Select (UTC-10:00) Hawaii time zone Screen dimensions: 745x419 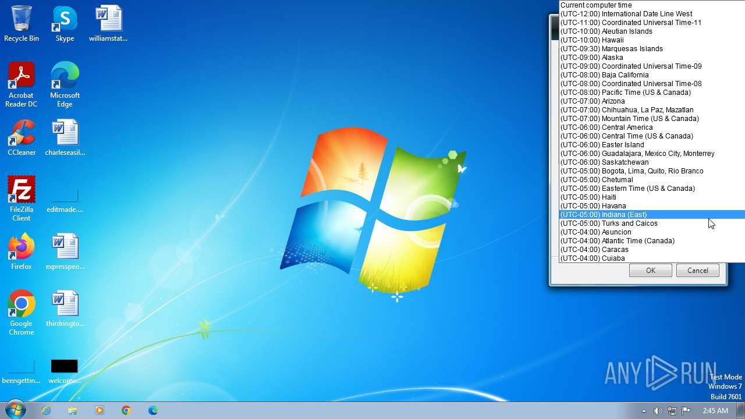[x=652, y=40]
